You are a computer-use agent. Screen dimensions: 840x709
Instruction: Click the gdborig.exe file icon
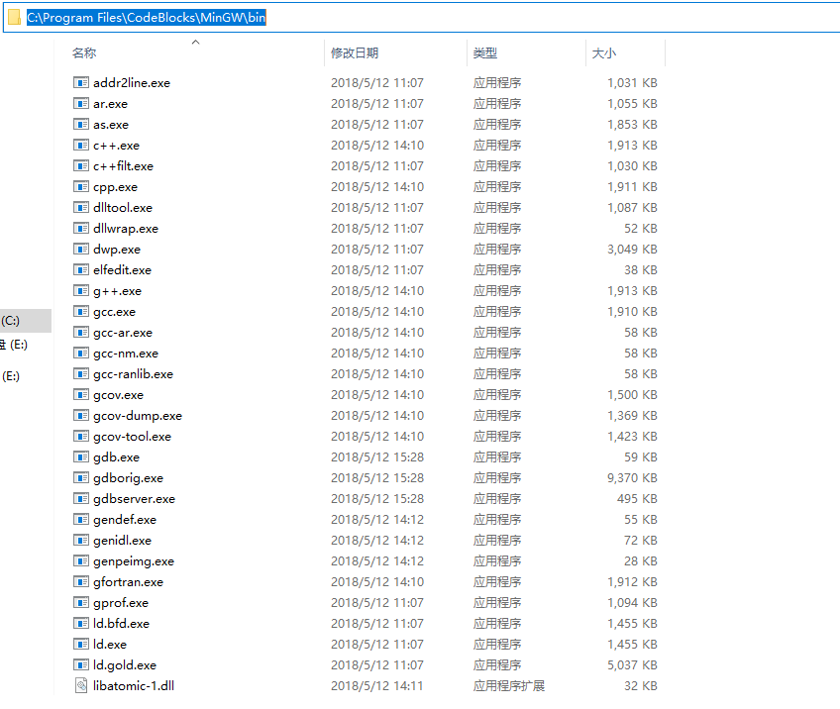(81, 477)
